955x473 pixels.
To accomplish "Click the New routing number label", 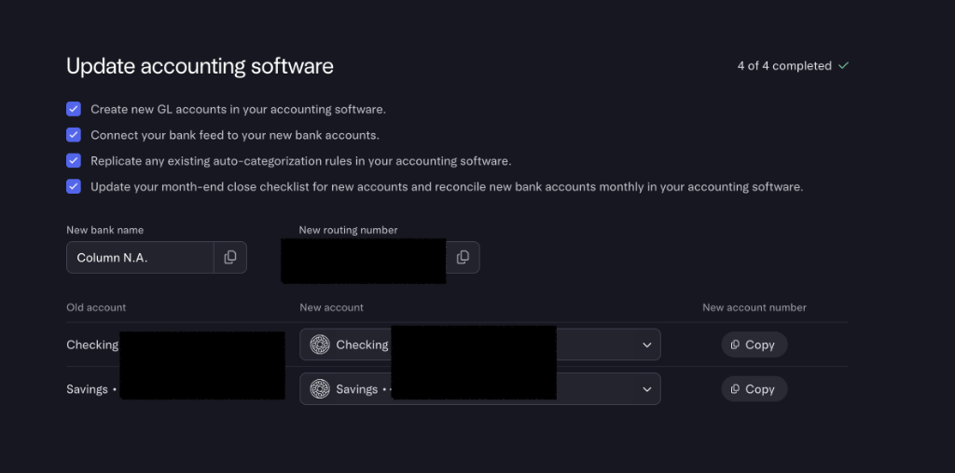I will click(349, 230).
